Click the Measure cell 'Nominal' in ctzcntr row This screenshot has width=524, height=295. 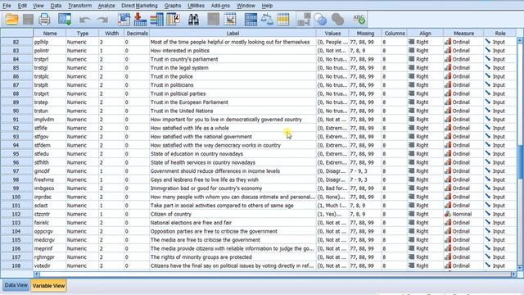[463, 214]
